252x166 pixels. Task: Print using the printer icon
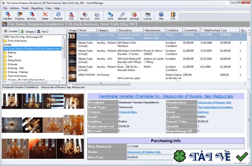[x=97, y=16]
